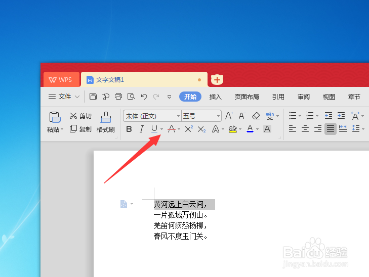The height and width of the screenshot is (277, 369).
Task: Click the bulleted list icon
Action: [293, 116]
